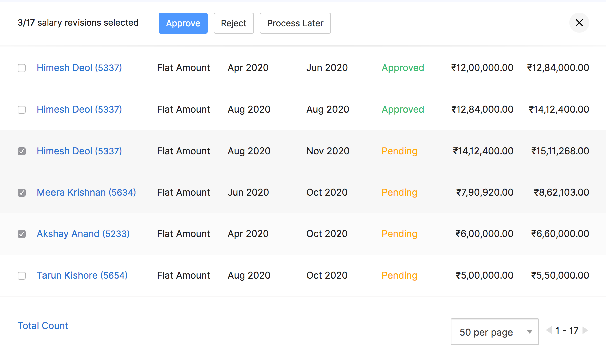Image resolution: width=606 pixels, height=361 pixels.
Task: Click Aug 2020 in Tarun Kishore row
Action: point(249,275)
